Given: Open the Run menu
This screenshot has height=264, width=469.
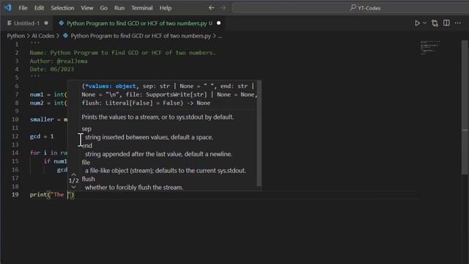Looking at the screenshot, I should tap(119, 8).
